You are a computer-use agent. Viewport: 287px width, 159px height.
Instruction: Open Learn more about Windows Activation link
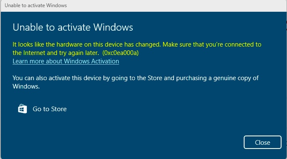point(66,61)
